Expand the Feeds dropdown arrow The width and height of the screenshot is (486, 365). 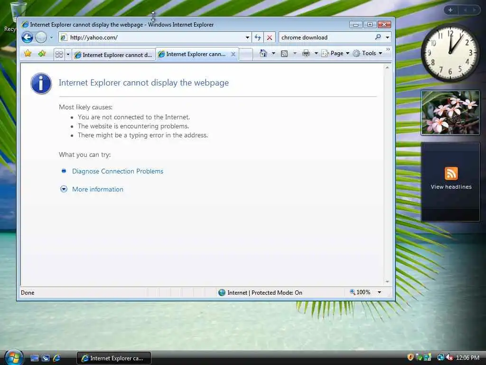[295, 53]
